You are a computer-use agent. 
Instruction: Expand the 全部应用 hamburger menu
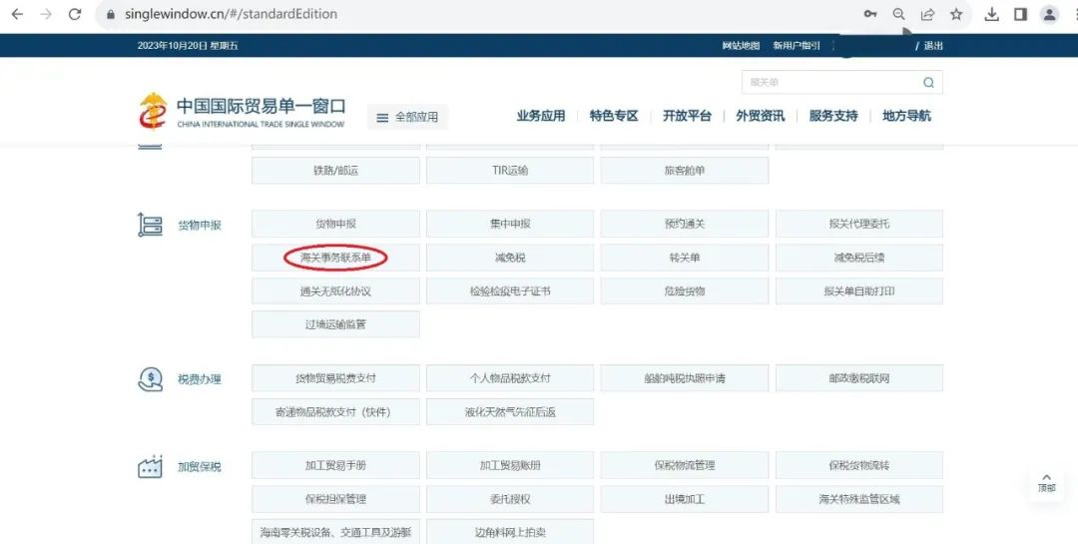point(407,117)
